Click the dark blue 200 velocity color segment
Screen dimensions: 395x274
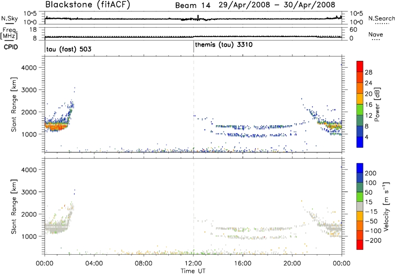pyautogui.click(x=360, y=168)
